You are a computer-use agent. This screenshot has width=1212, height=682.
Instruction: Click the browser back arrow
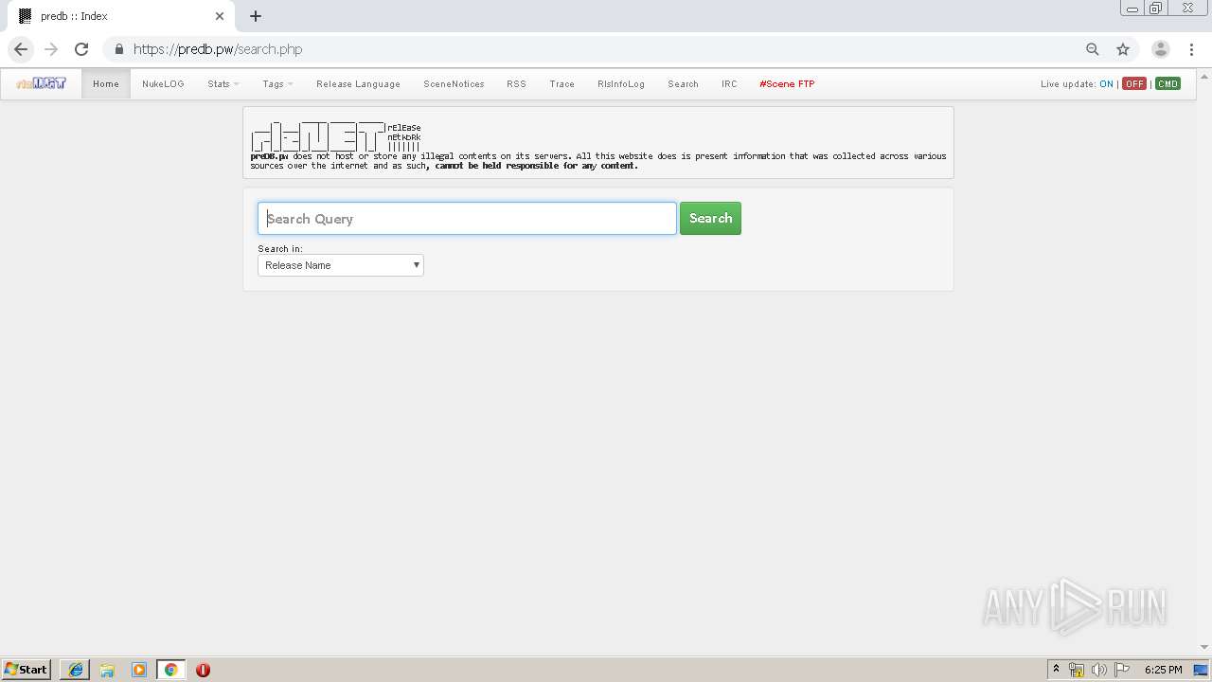tap(21, 49)
